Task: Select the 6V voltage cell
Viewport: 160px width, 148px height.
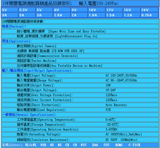Action: (62, 10)
